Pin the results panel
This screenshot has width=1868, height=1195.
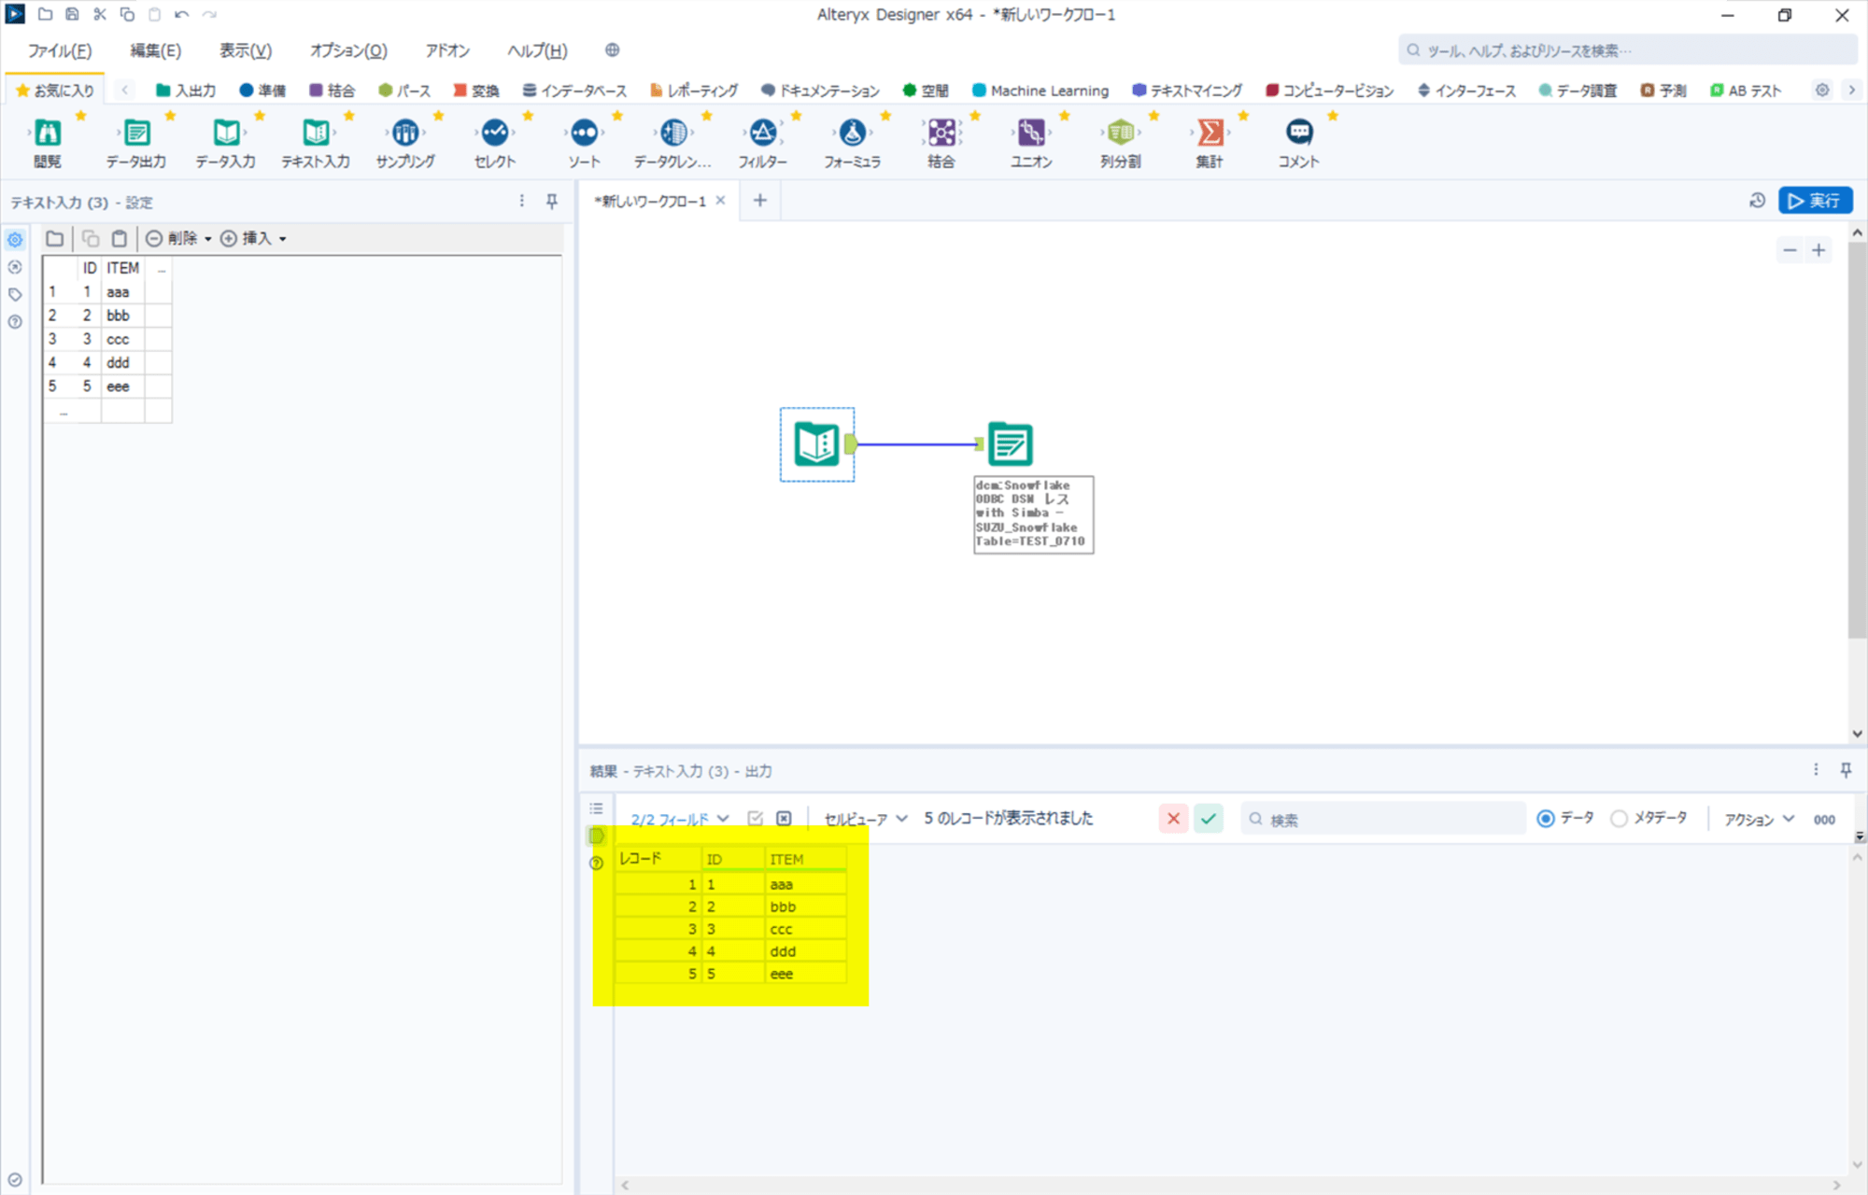1846,770
